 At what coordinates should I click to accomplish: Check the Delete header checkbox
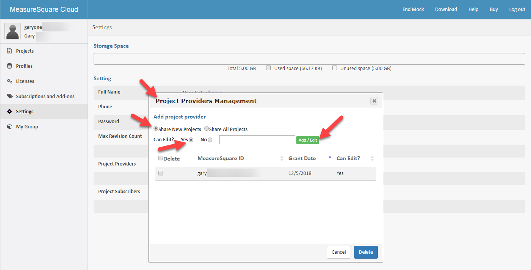[161, 158]
